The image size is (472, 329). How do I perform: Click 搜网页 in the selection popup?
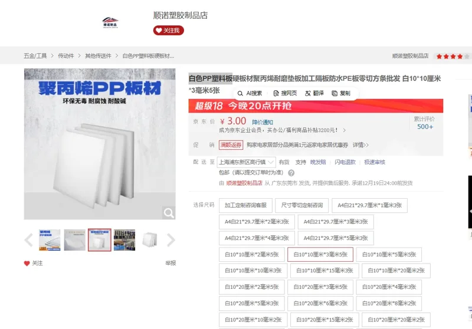coord(285,93)
